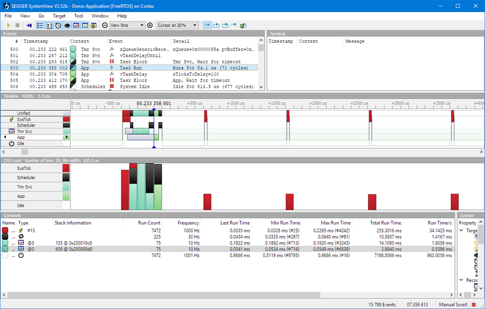Click the red SysTick color swatch in CPU Load
This screenshot has width=485, height=309.
tap(66, 168)
